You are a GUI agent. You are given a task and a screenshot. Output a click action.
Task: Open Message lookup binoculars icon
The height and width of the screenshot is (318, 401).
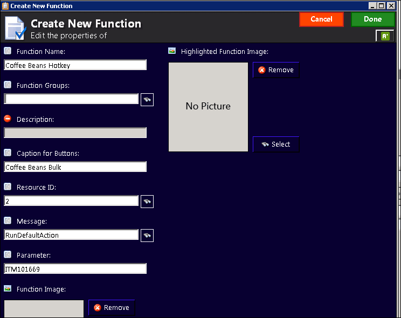(x=147, y=236)
